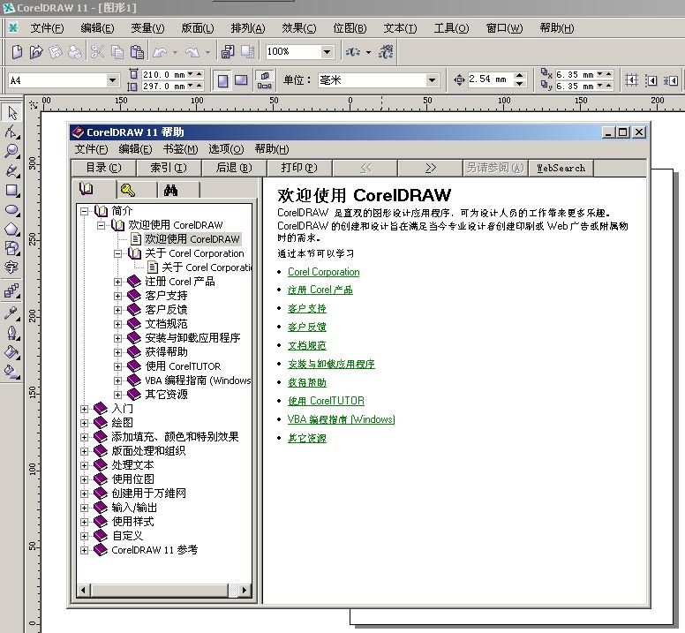Expand the 入门 help topic
The height and width of the screenshot is (633, 685).
click(85, 409)
